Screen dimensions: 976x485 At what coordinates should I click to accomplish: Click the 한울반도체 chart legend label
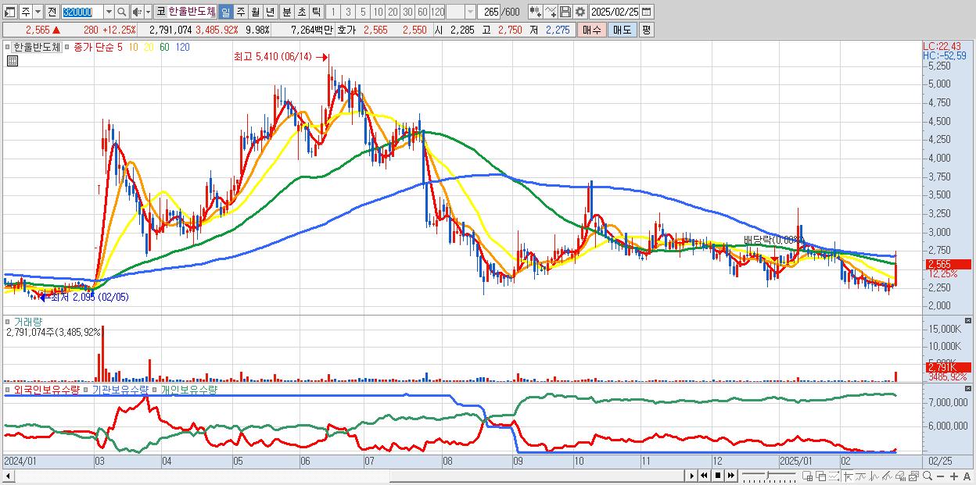[37, 47]
